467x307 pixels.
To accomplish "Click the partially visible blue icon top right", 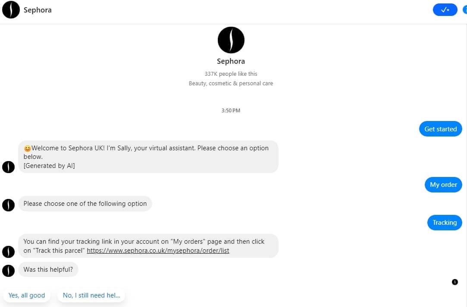I will click(x=465, y=9).
